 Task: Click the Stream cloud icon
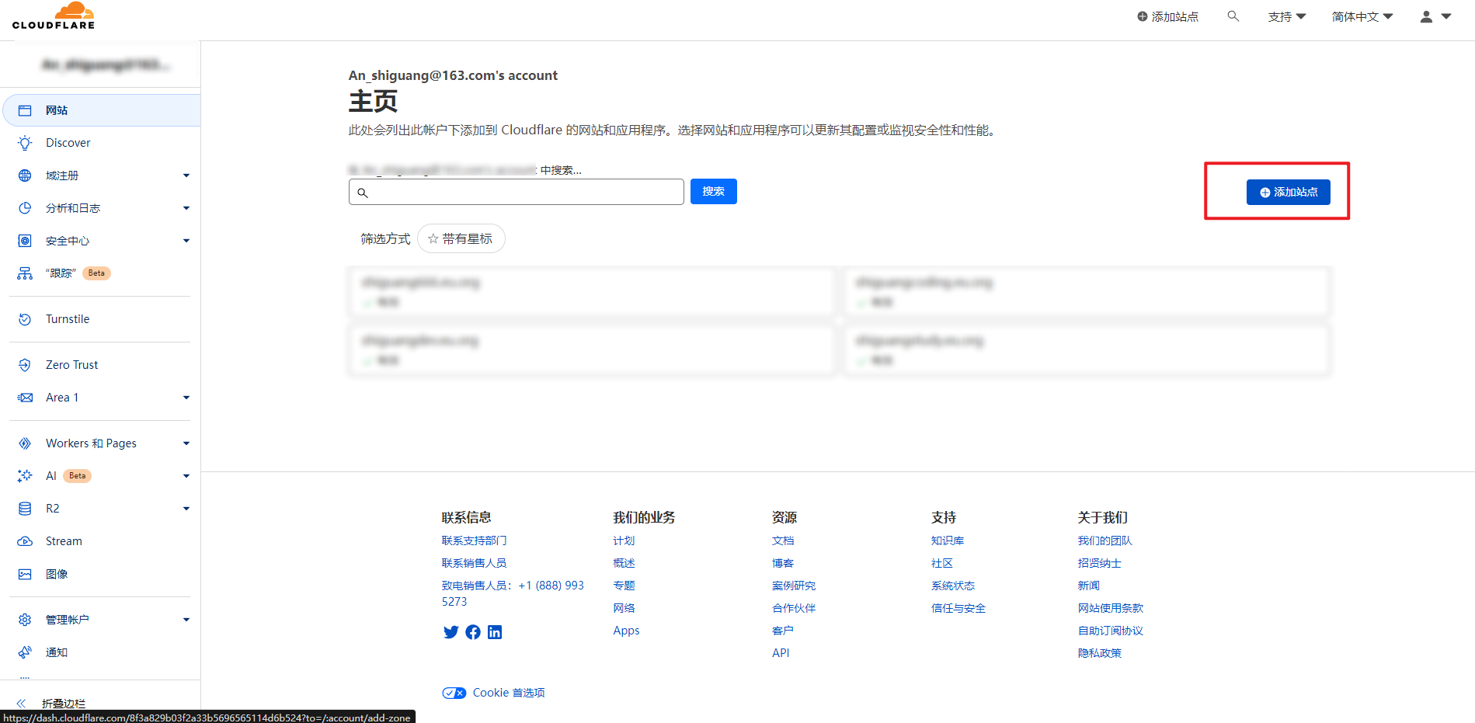(x=25, y=541)
